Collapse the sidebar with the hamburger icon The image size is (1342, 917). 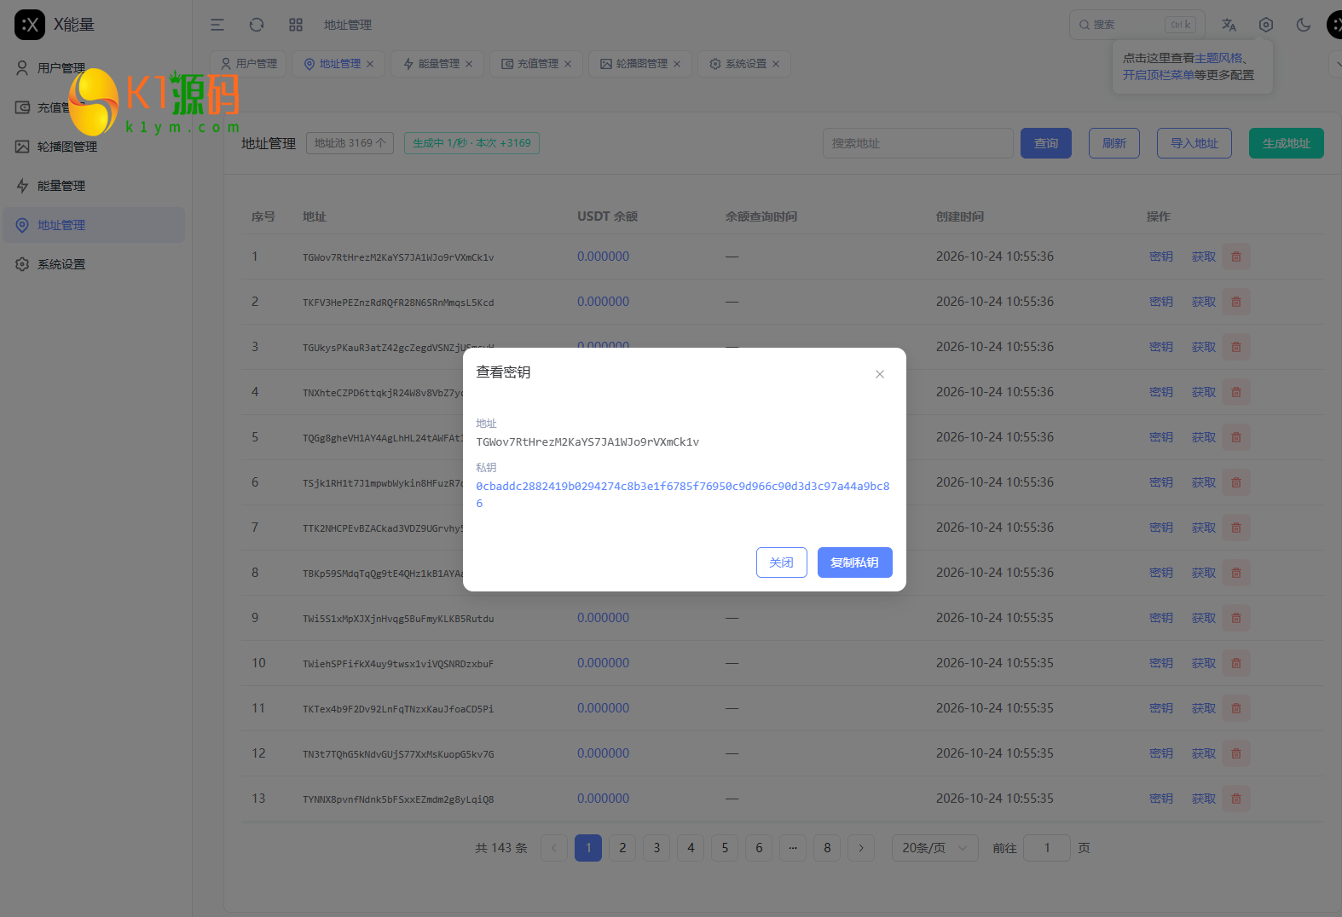(217, 25)
